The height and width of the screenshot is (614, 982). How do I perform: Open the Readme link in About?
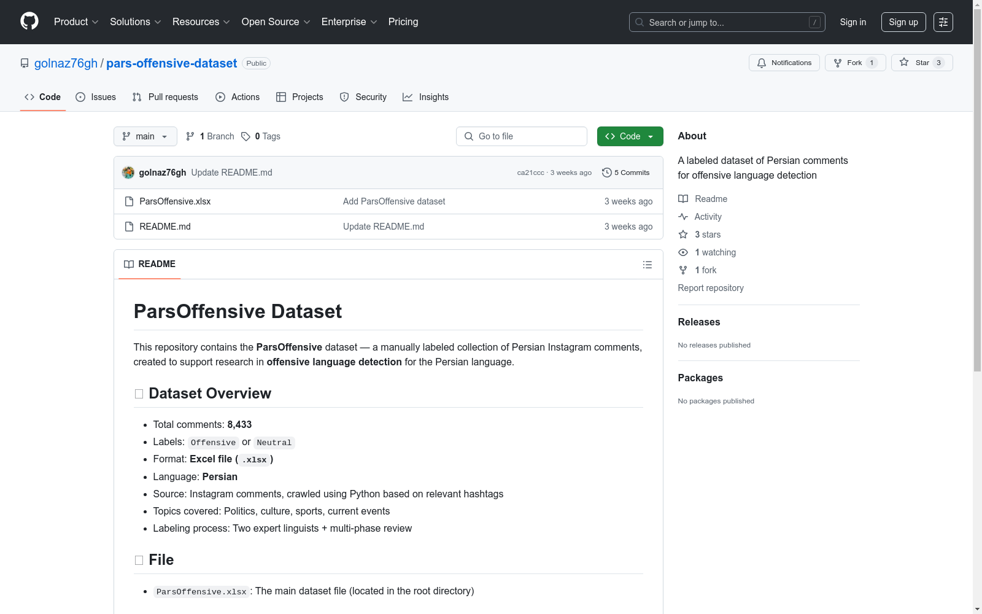point(703,199)
